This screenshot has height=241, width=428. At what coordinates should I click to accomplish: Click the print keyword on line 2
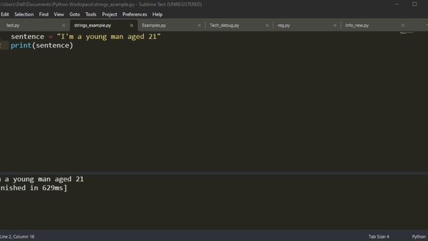pyautogui.click(x=21, y=46)
